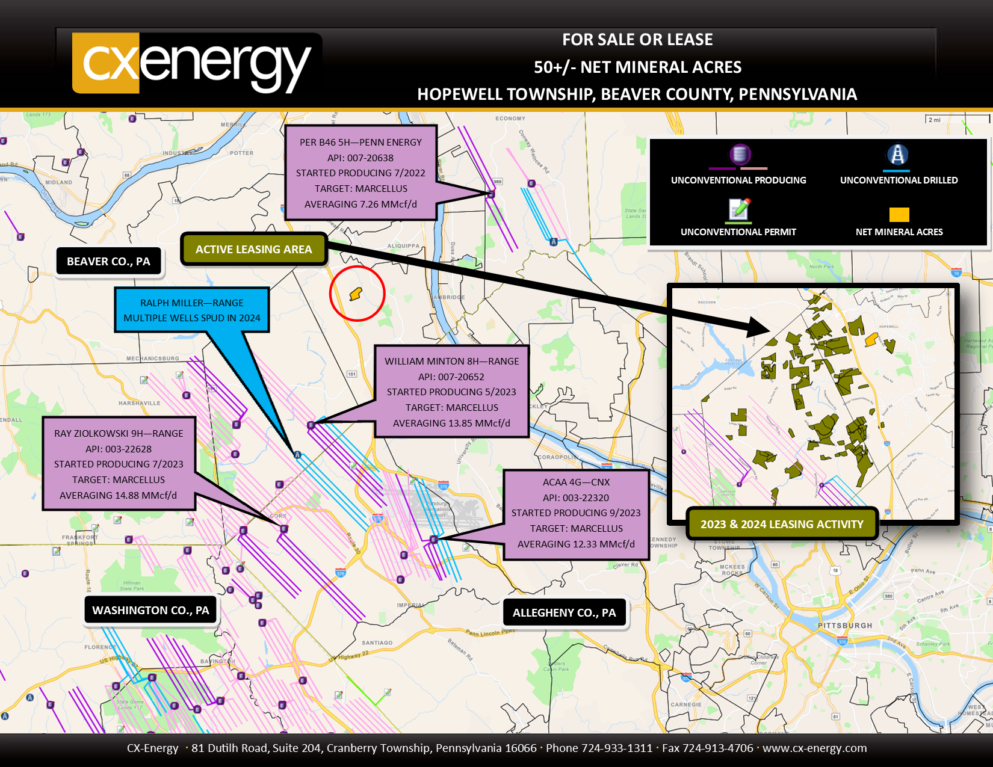Viewport: 993px width, 767px height.
Task: Click the UNCONVENTIONAL PRODUCING legend text
Action: (x=738, y=180)
